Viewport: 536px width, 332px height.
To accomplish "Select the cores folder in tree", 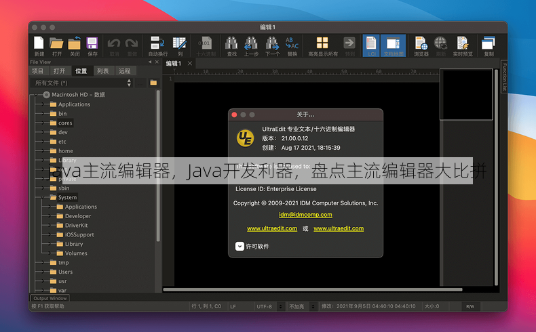I will coord(65,123).
